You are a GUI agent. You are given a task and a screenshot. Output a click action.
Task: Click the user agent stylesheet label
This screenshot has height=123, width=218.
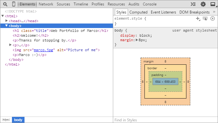[194, 30]
